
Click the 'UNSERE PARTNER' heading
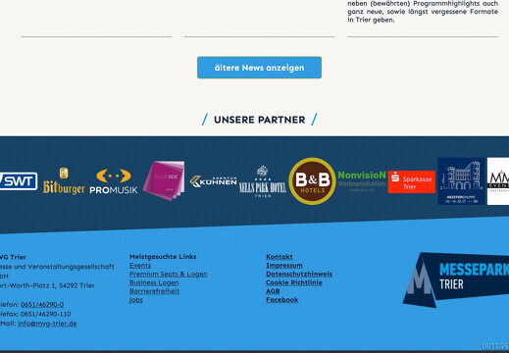point(260,120)
